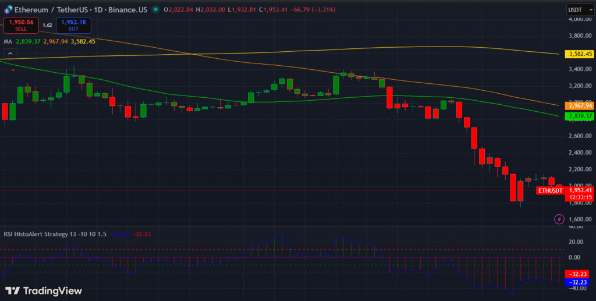This screenshot has width=596, height=301.
Task: Click the green market status dot
Action: (x=155, y=9)
